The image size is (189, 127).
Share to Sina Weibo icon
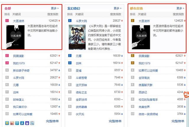(12, 123)
